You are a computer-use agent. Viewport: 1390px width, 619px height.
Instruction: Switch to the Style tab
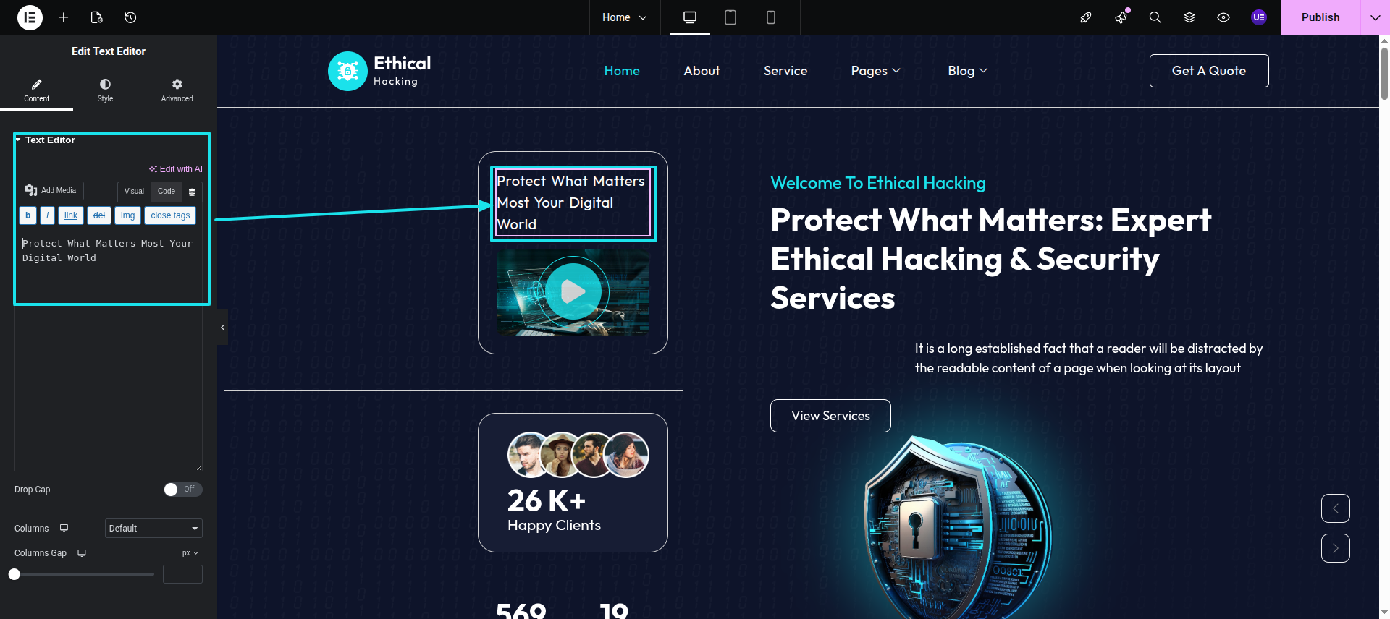105,90
